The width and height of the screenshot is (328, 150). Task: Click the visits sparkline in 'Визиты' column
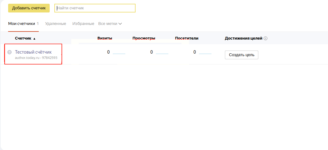[x=119, y=54]
